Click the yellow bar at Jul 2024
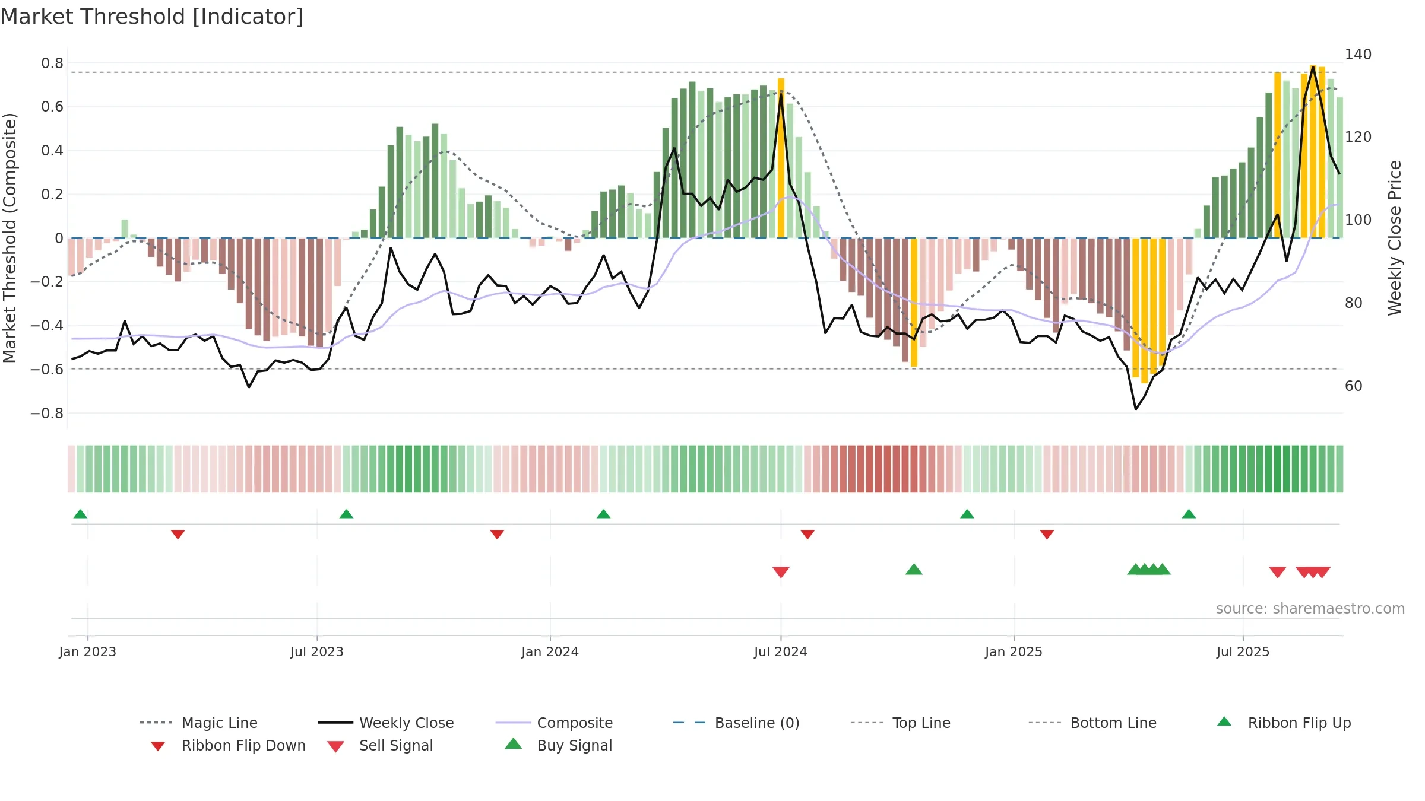Image resolution: width=1425 pixels, height=801 pixels. pos(781,158)
